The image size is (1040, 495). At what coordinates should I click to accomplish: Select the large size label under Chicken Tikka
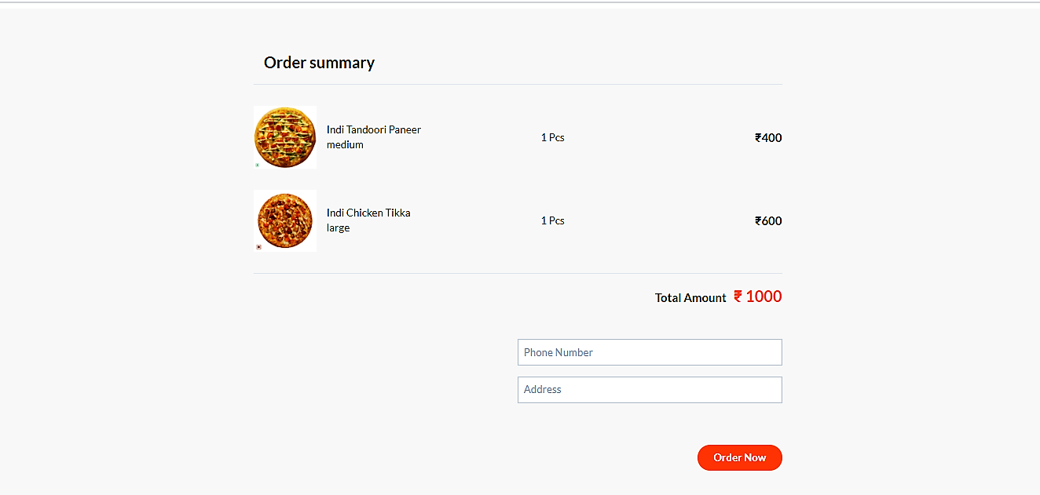point(339,227)
